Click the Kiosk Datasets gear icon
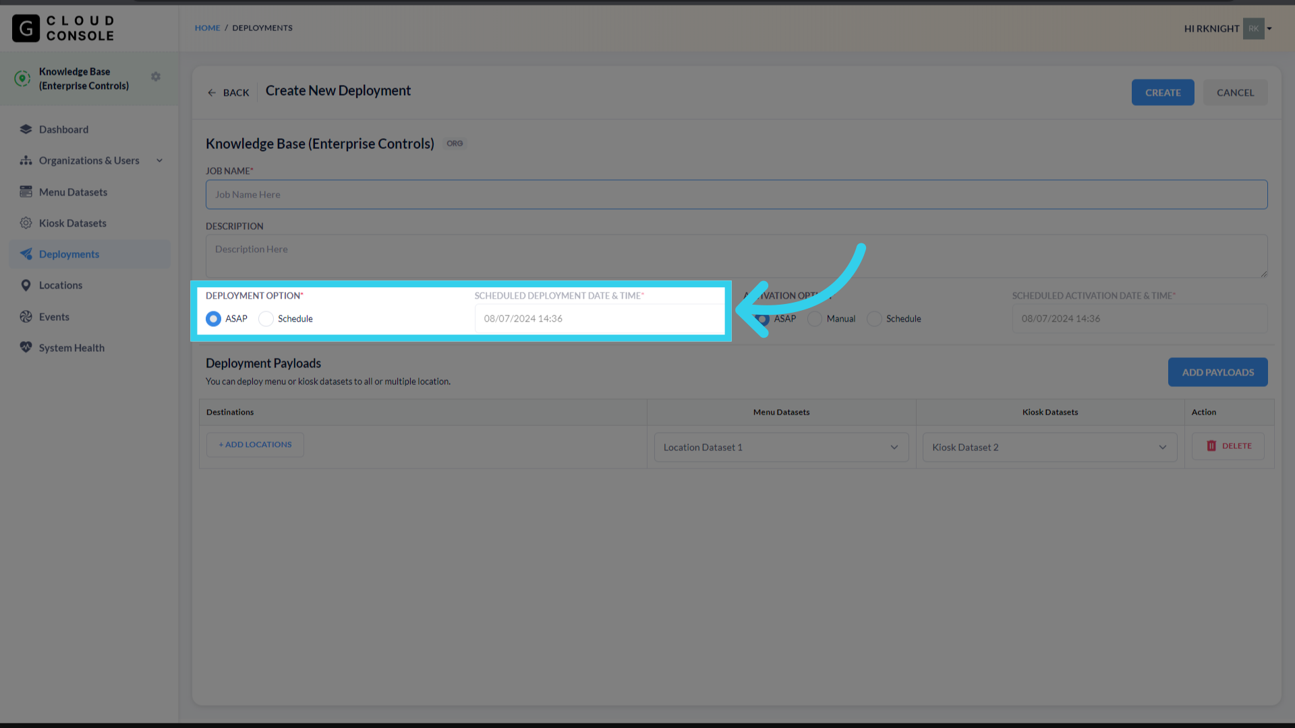Image resolution: width=1295 pixels, height=728 pixels. 26,222
